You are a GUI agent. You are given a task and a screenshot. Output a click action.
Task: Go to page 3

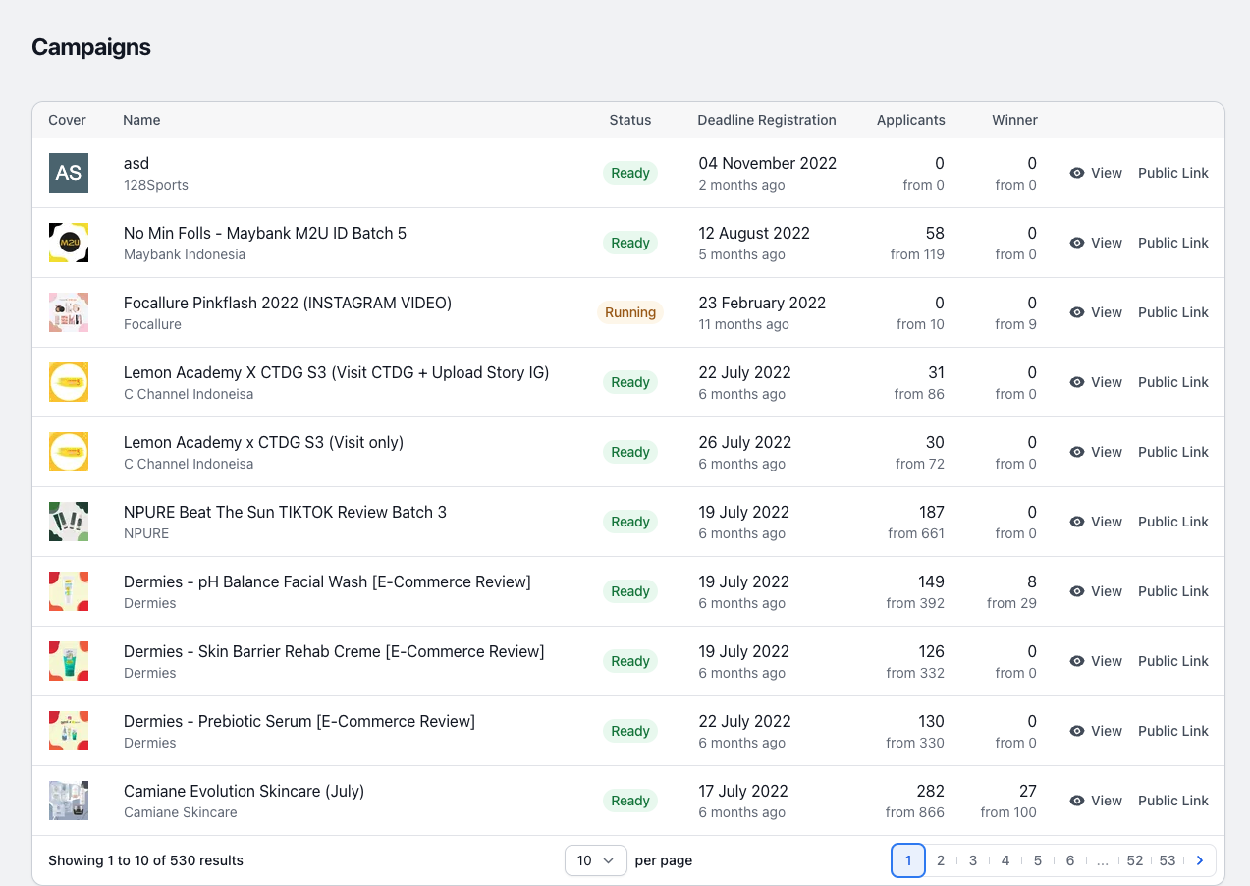pyautogui.click(x=973, y=860)
